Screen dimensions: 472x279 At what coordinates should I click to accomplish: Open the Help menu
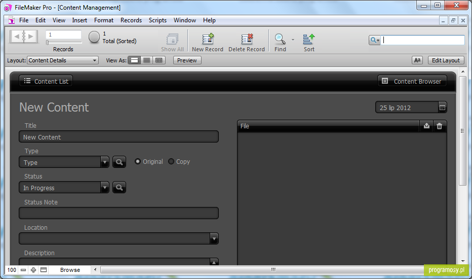click(x=209, y=20)
